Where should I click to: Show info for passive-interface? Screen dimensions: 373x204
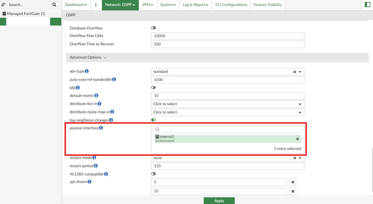tap(101, 128)
